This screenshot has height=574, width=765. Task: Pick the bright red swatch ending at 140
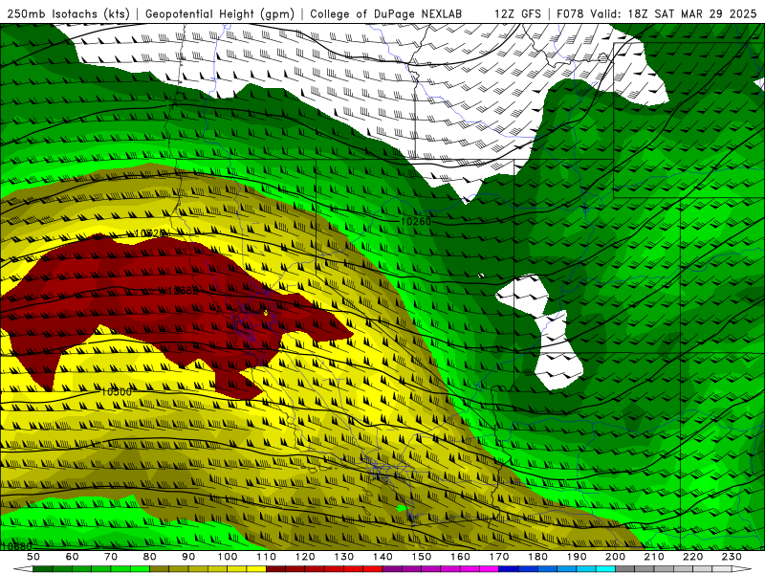[373, 569]
